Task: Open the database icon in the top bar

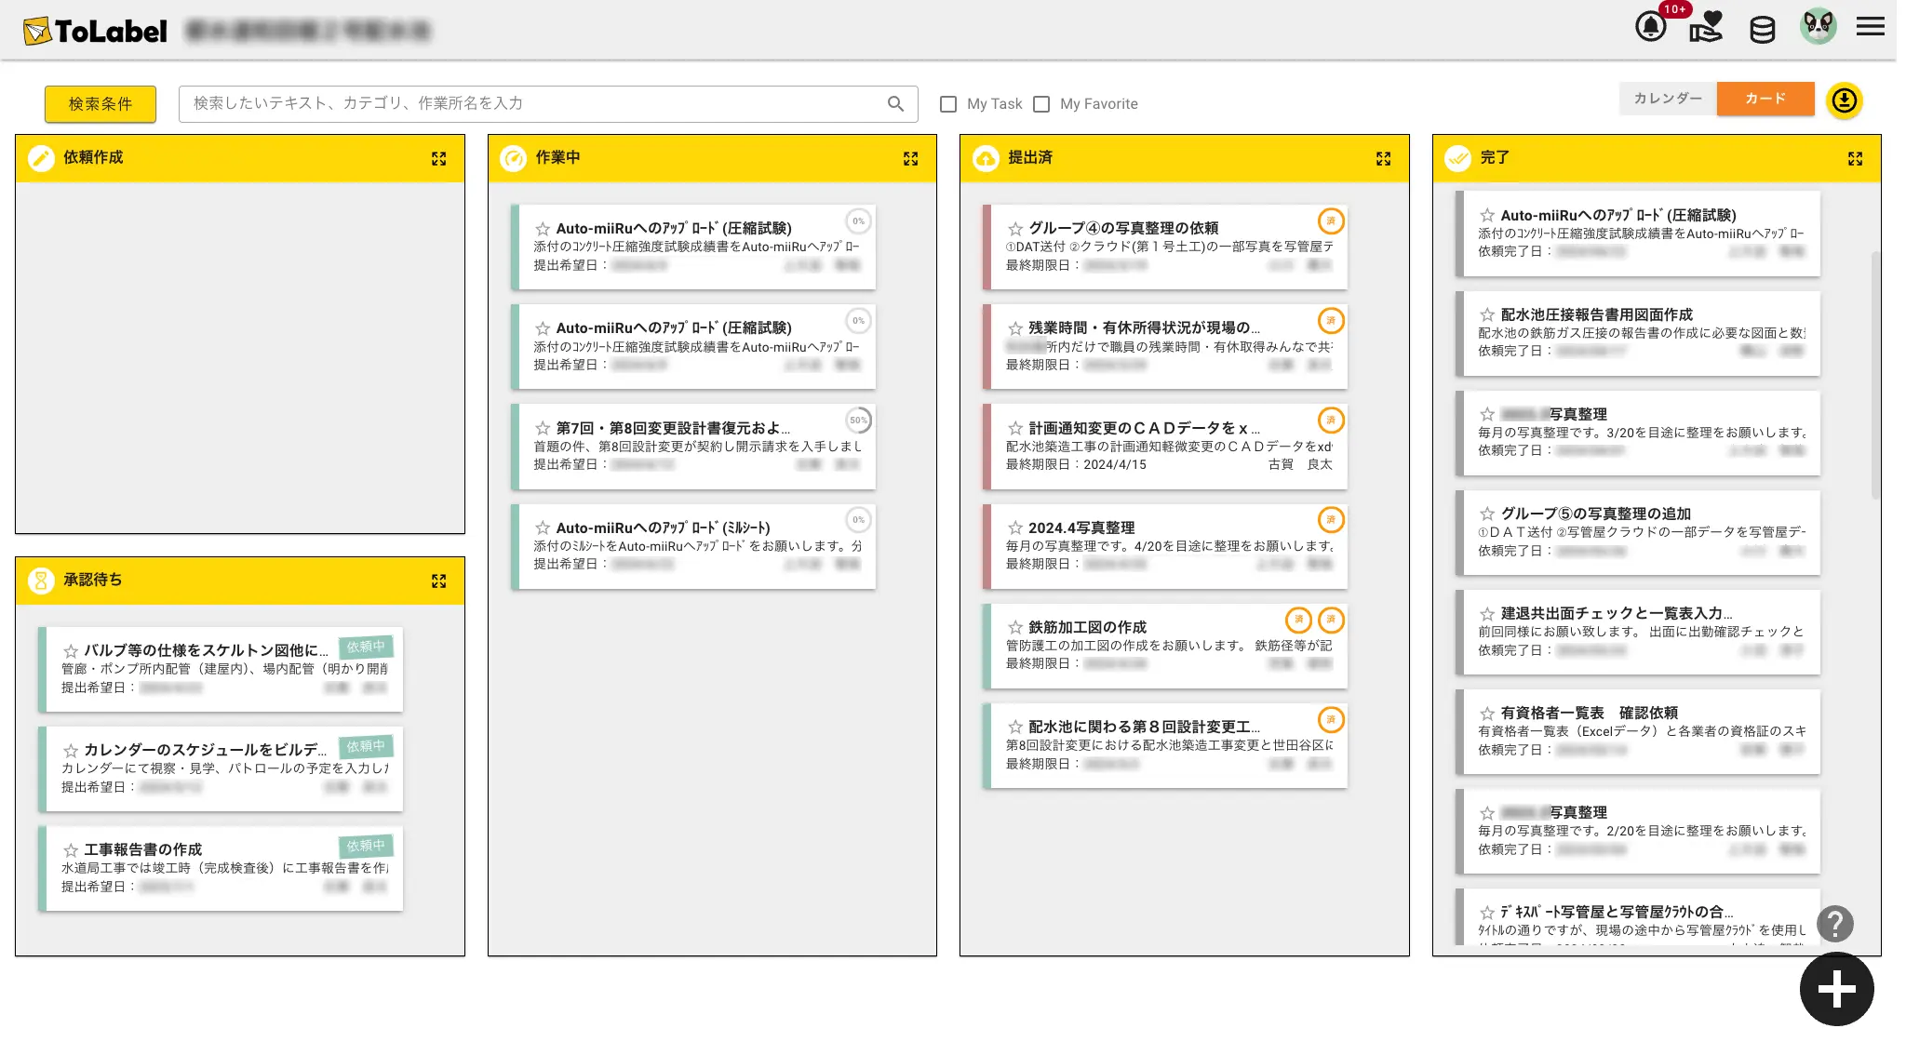Action: (x=1762, y=26)
